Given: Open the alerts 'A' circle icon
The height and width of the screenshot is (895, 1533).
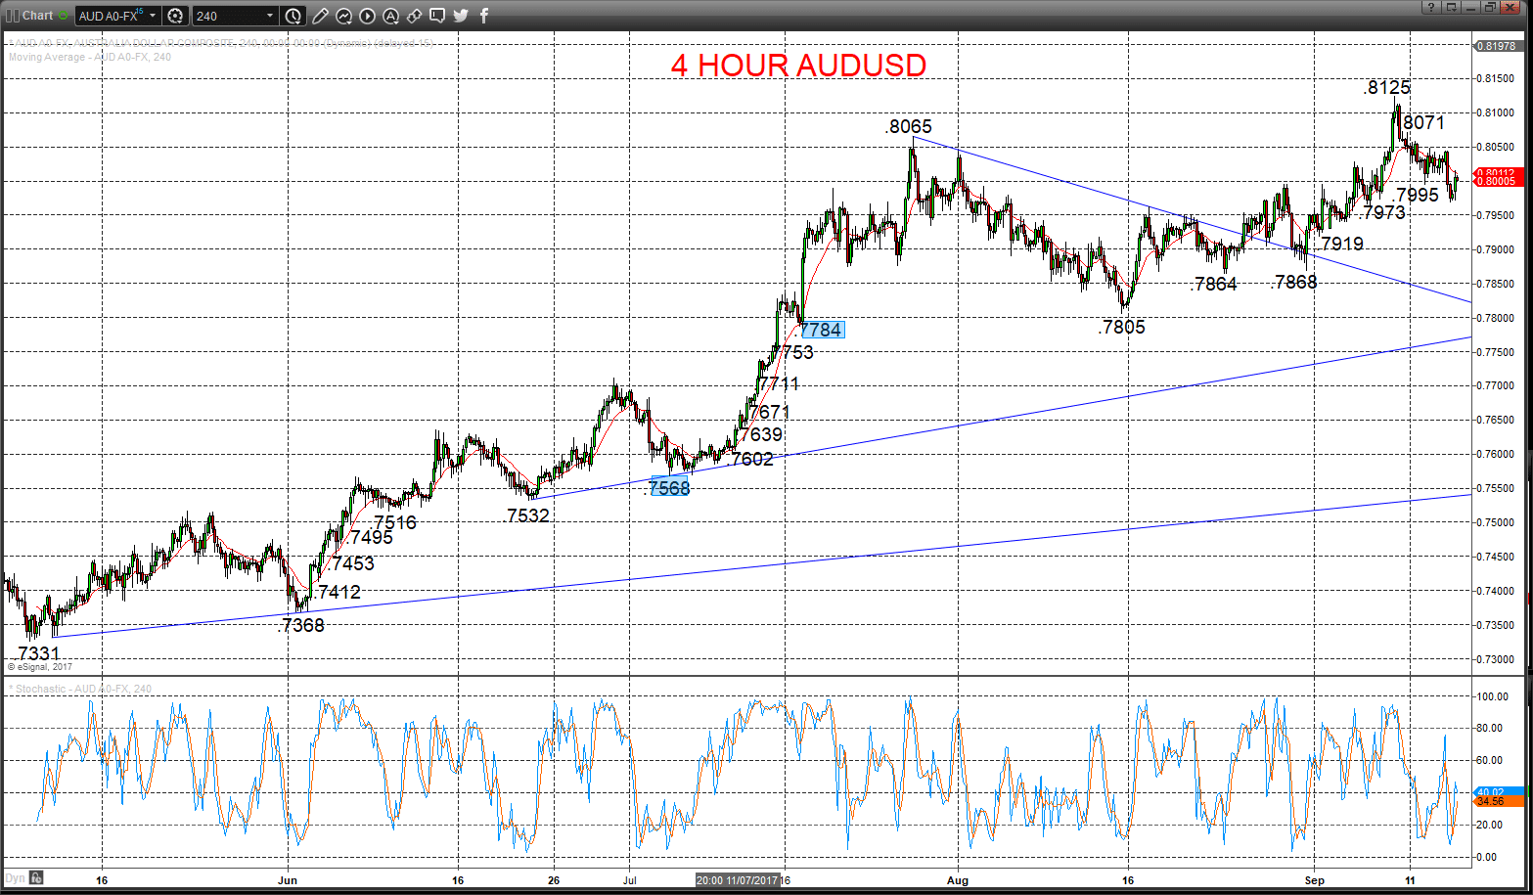Looking at the screenshot, I should point(390,16).
